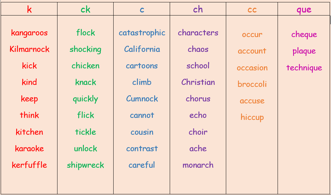Select the word 'hiccup'

[x=252, y=118]
